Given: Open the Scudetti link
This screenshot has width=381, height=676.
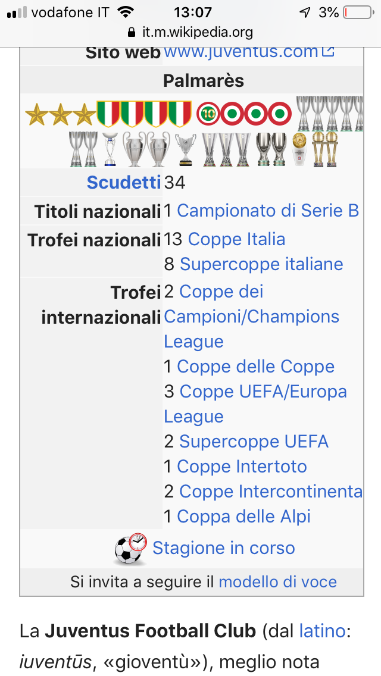Looking at the screenshot, I should pos(123,182).
